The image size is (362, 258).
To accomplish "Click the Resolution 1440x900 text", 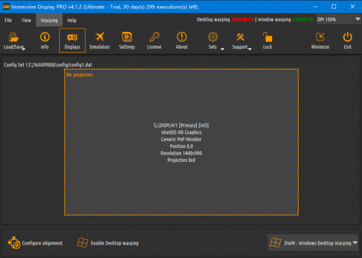I will [x=181, y=153].
